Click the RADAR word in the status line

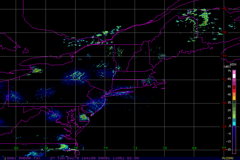click(25, 158)
